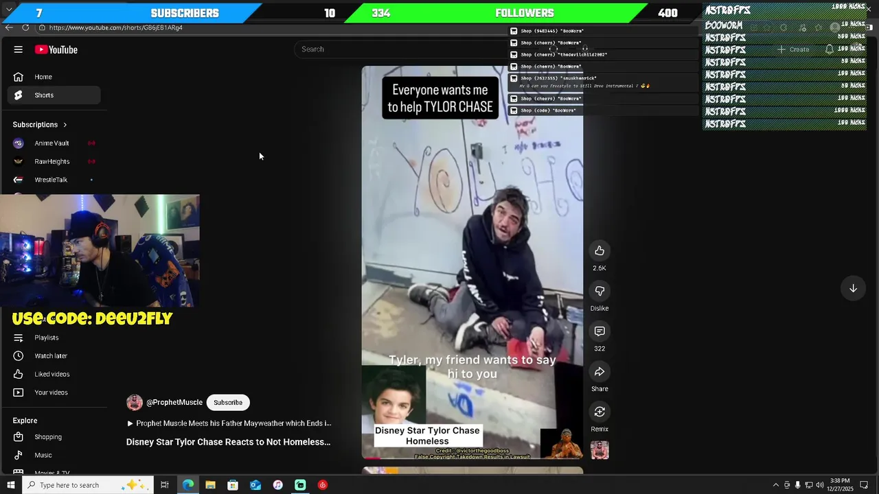The image size is (879, 494).
Task: Open the comments for the short
Action: [x=600, y=331]
